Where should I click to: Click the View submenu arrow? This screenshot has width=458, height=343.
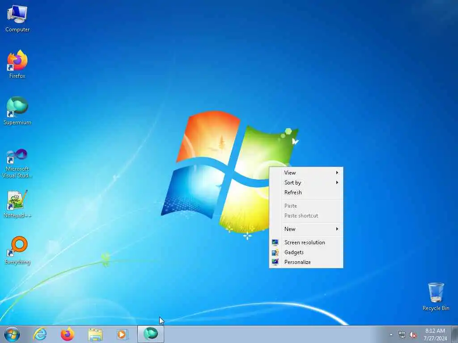tap(337, 173)
